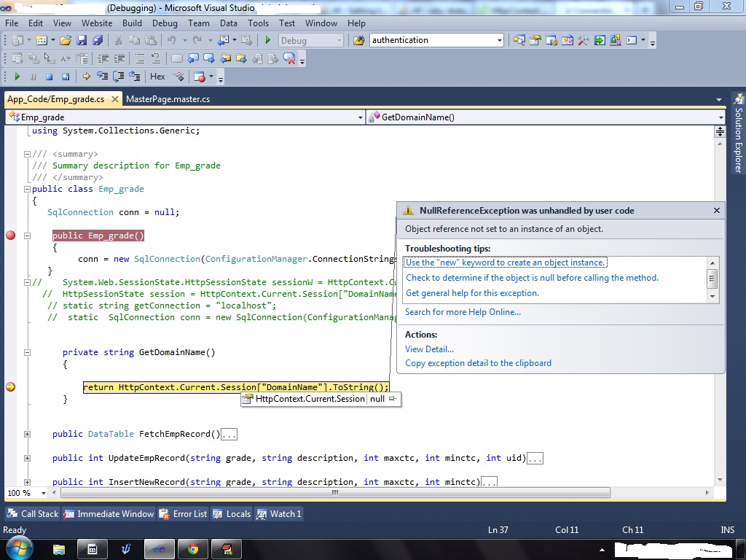Open the Watch 1 tab

(279, 514)
